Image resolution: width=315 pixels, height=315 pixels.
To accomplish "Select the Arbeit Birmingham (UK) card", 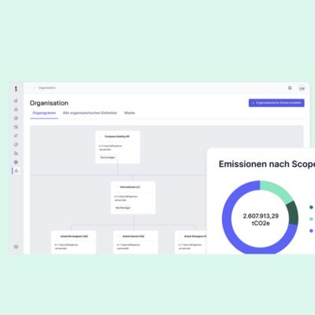I will (x=73, y=243).
